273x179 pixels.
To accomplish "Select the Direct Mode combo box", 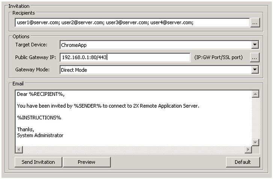I will coord(159,70).
